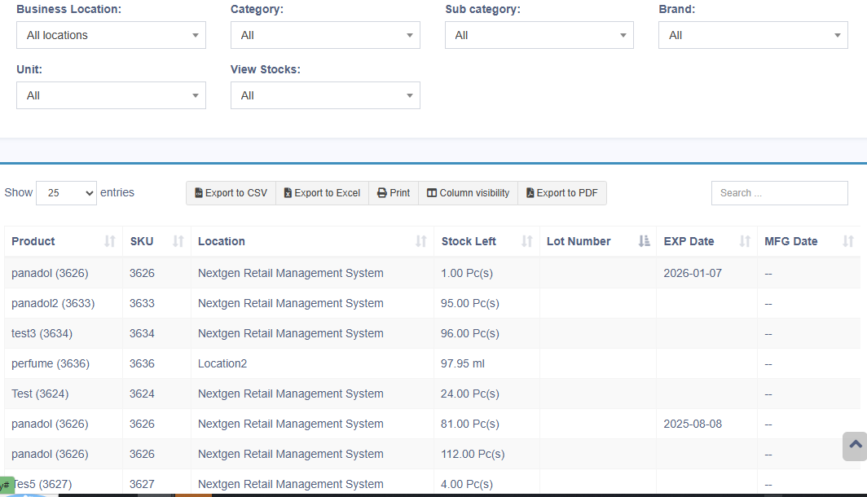This screenshot has height=497, width=867.
Task: Open the Business Location dropdown
Action: tap(111, 35)
